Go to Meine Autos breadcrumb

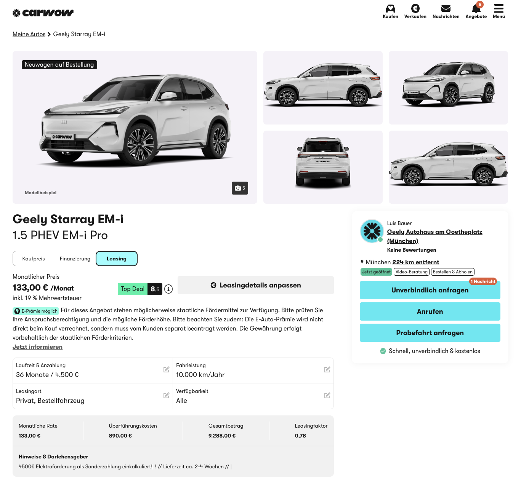tap(29, 34)
